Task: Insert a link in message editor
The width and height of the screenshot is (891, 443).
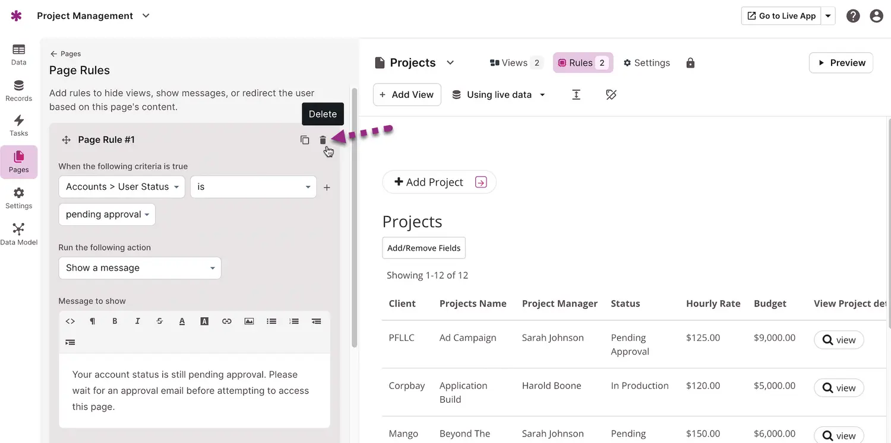Action: pyautogui.click(x=226, y=321)
